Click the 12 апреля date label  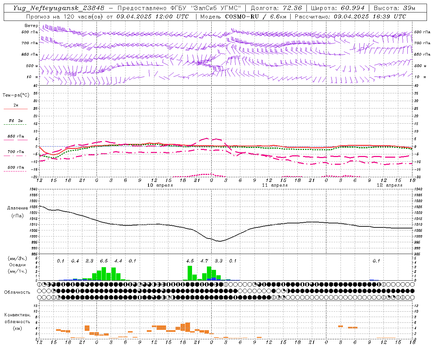389,185
